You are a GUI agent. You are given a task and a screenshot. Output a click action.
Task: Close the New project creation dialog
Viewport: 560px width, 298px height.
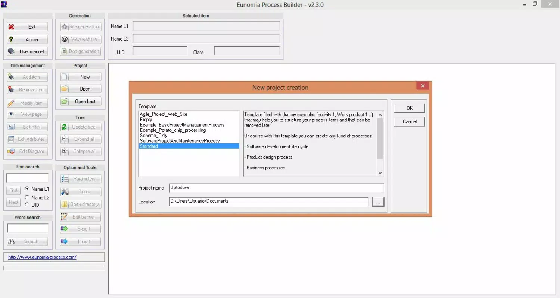click(x=423, y=86)
